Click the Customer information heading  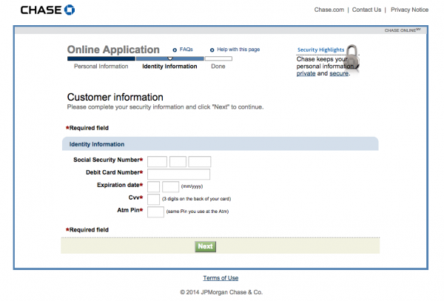point(115,97)
